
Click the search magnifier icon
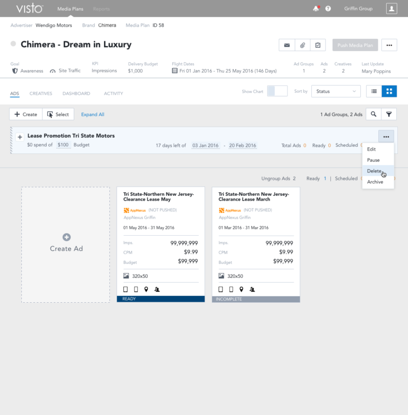(373, 114)
